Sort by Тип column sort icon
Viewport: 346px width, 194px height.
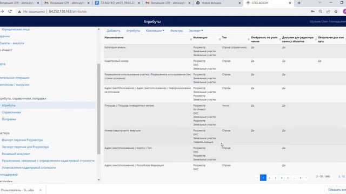(x=249, y=39)
